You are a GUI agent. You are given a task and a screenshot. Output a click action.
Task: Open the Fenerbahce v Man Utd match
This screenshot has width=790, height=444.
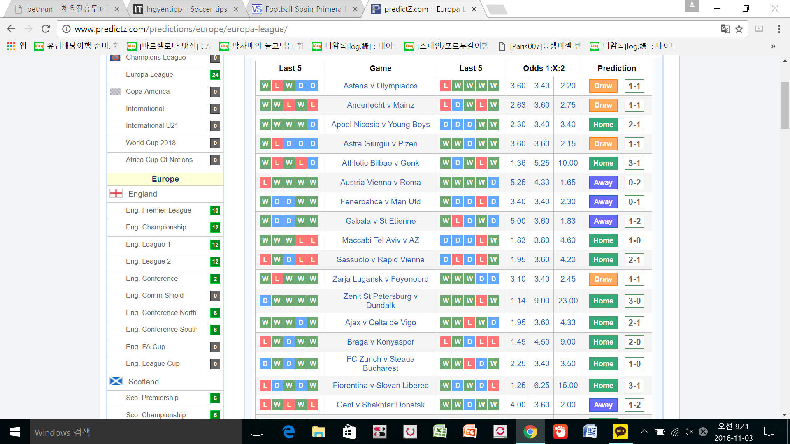[381, 201]
